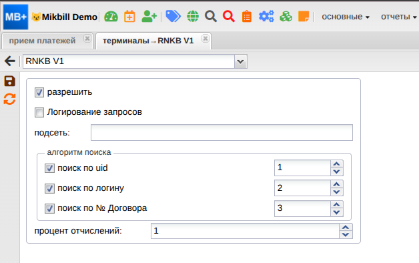Open the основные menu
This screenshot has width=419, height=263.
(x=346, y=17)
